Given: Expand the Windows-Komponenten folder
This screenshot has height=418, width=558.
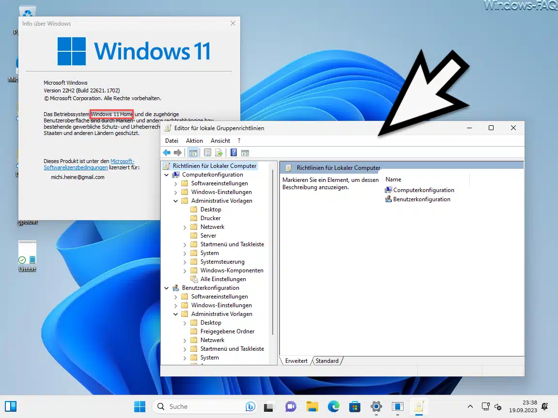Looking at the screenshot, I should (x=185, y=271).
